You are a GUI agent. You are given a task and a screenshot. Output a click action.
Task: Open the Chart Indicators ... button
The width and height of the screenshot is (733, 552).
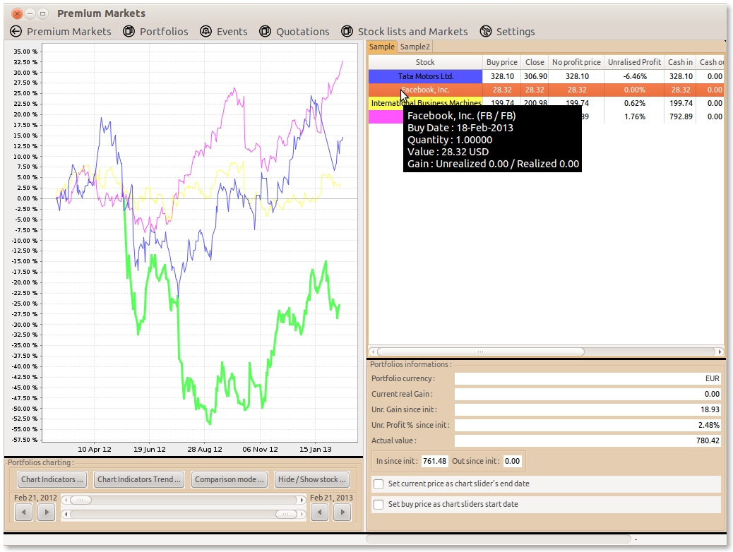coord(52,479)
